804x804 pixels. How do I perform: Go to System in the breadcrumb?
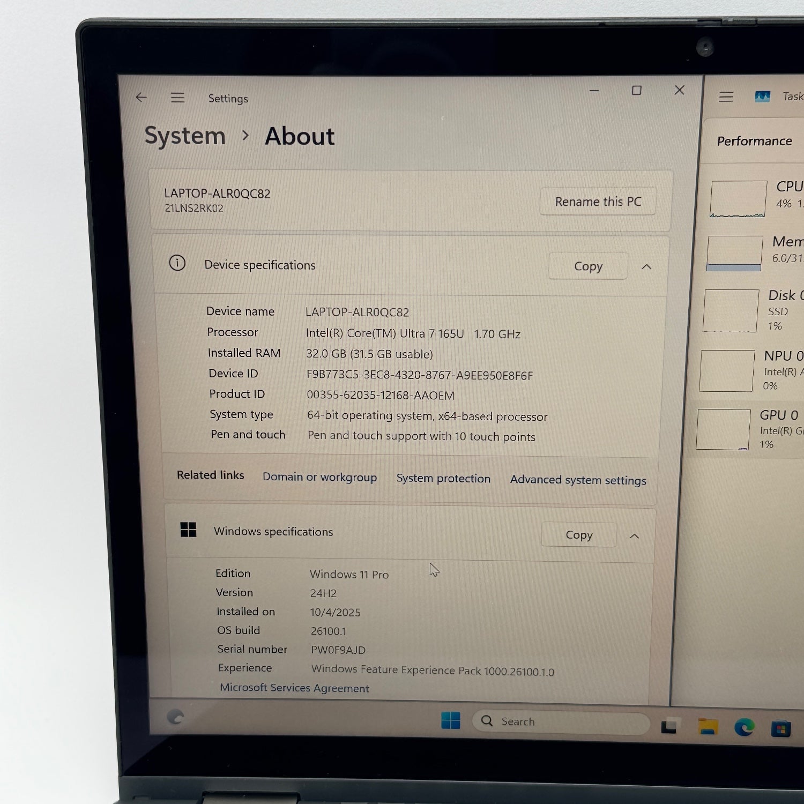tap(185, 136)
